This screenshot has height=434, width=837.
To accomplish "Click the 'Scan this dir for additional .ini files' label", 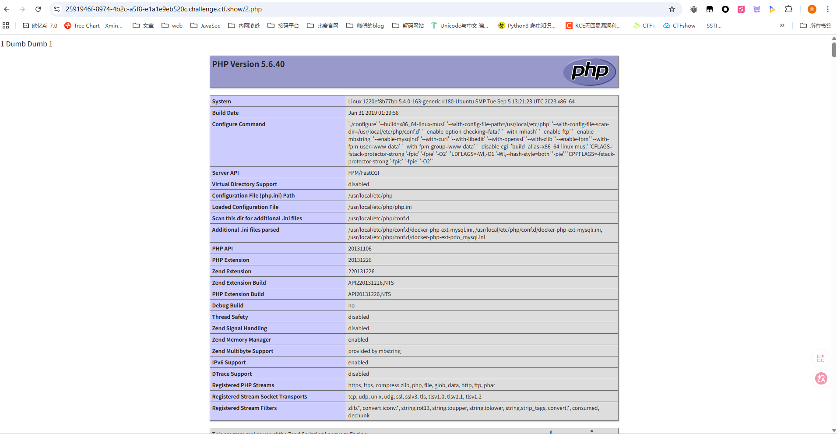I will 257,218.
